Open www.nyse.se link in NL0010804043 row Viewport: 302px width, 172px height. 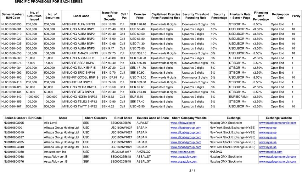(x=268, y=147)
